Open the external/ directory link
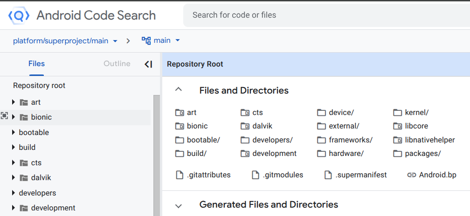Screen dimensions: 470x216 (x=344, y=126)
